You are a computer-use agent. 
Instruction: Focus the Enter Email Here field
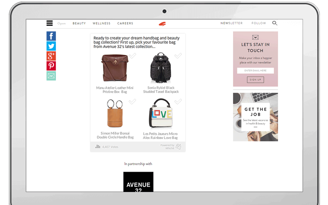[x=255, y=70]
